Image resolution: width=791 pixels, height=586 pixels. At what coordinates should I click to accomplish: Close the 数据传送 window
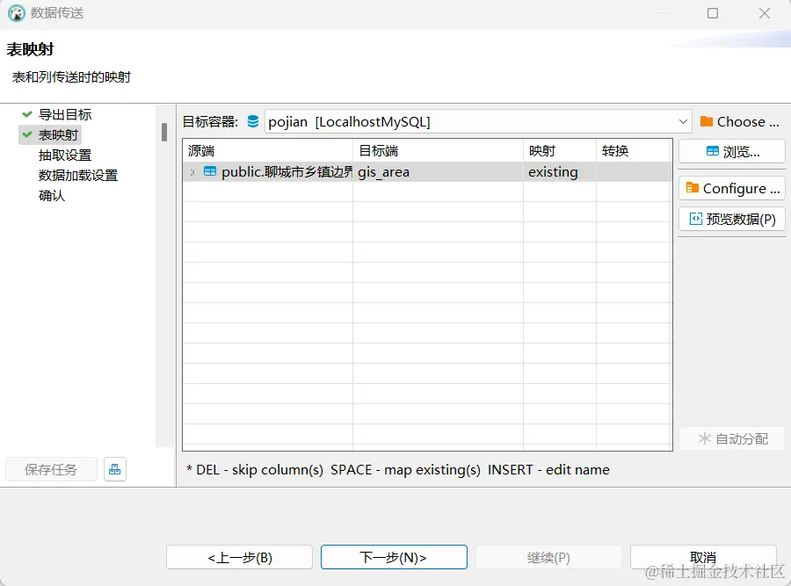tap(765, 13)
